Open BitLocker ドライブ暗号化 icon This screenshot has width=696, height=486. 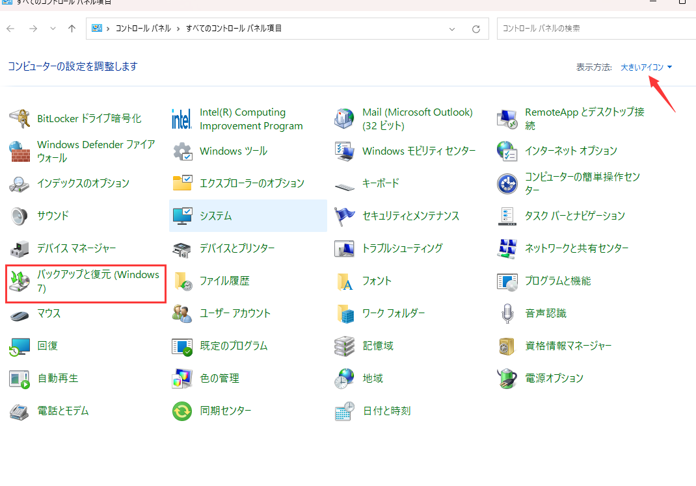tap(20, 119)
